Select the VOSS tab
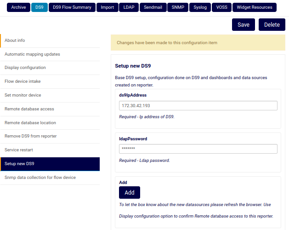The height and width of the screenshot is (230, 289). pyautogui.click(x=222, y=7)
